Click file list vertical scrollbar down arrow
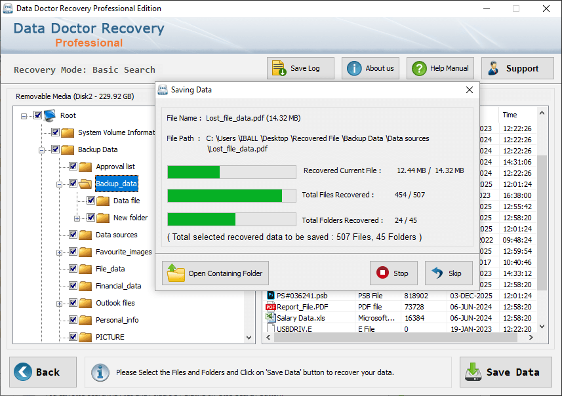Image resolution: width=562 pixels, height=396 pixels. click(x=542, y=326)
